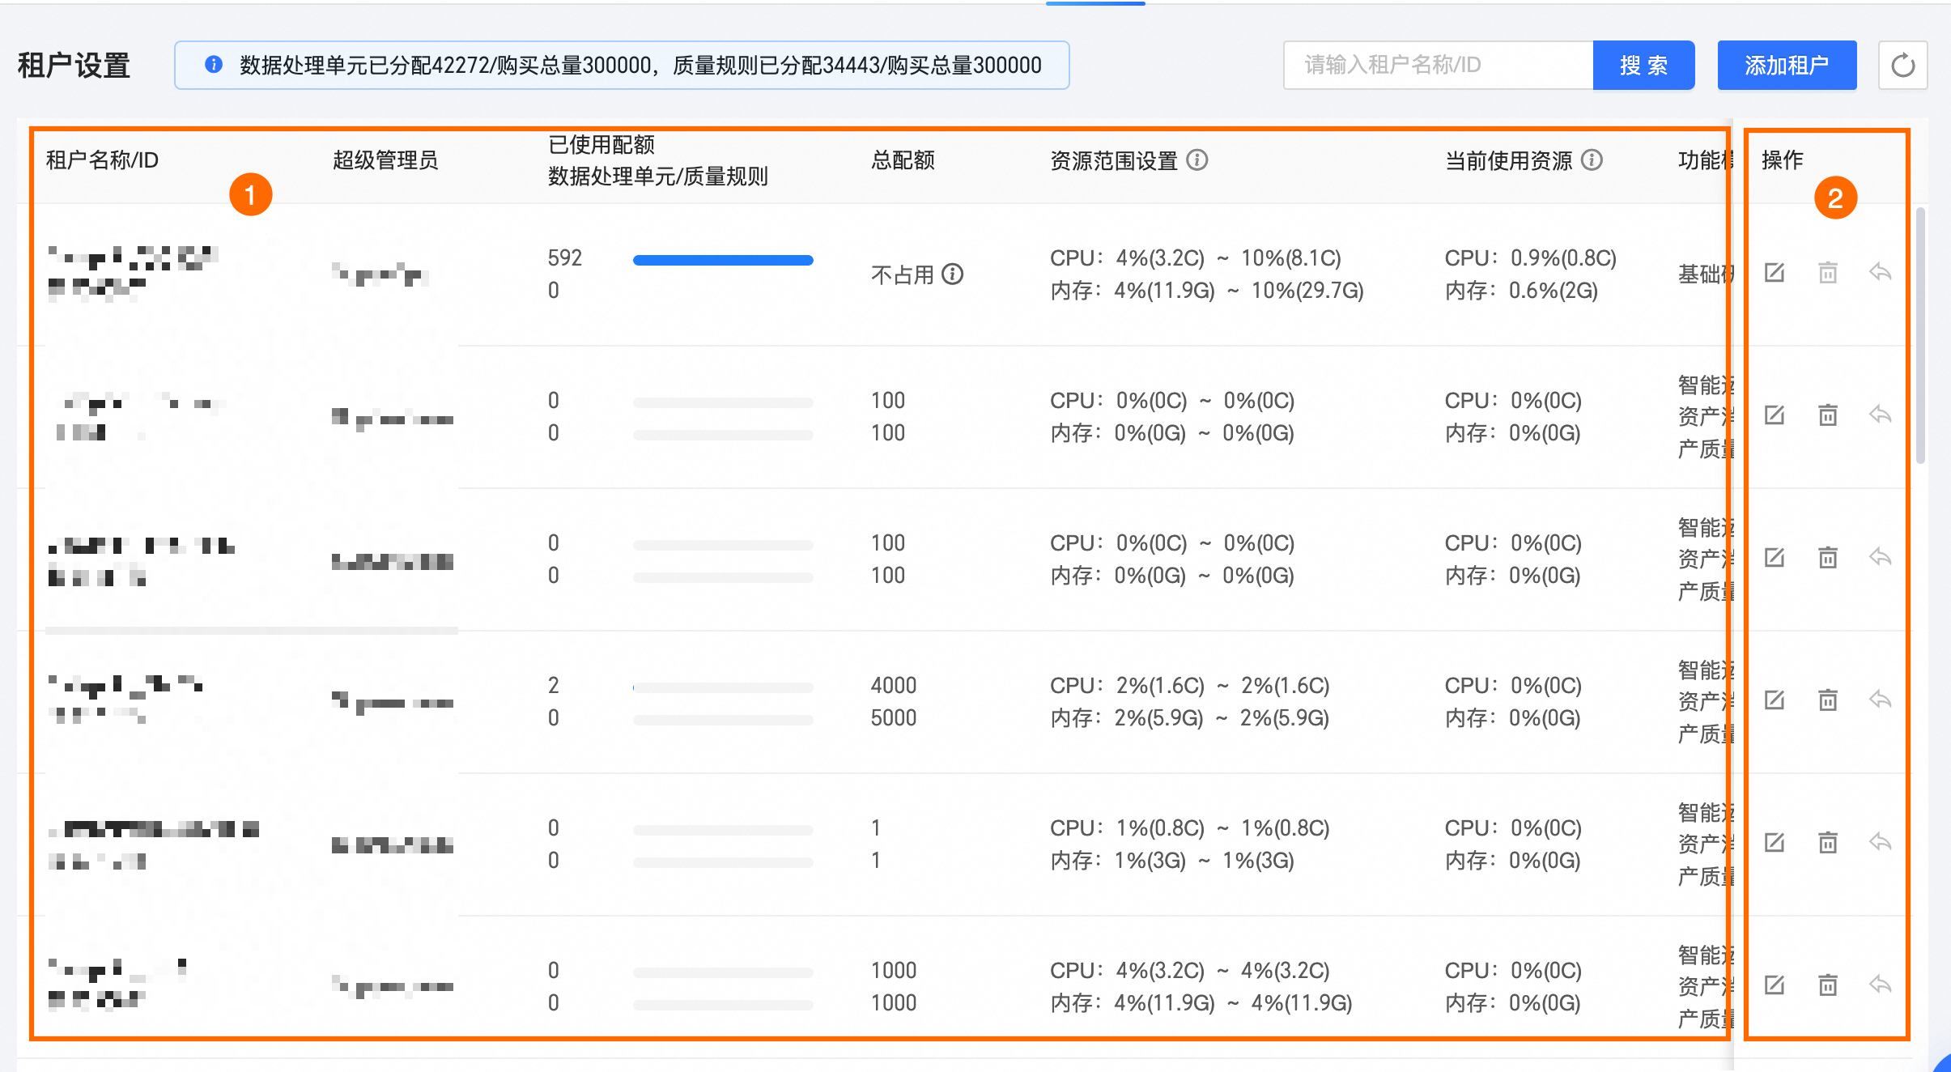Click the info icon beside 当前使用资源 header
Image resolution: width=1951 pixels, height=1072 pixels.
pos(1592,160)
